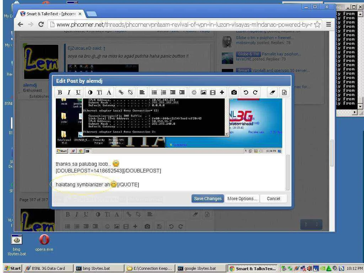Go back in Chrome browser
This screenshot has height=273, width=364.
20,25
